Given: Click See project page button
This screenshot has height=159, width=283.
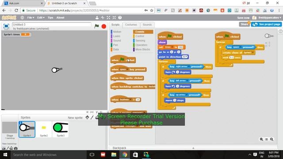Looking at the screenshot, I should point(266,24).
